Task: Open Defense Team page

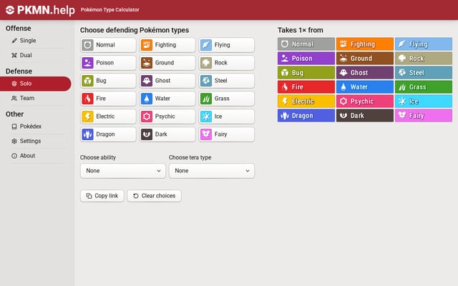Action: 36,99
